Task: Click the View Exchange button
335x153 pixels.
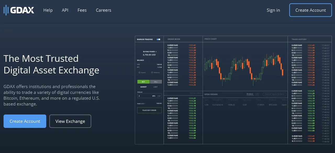Action: click(x=70, y=121)
